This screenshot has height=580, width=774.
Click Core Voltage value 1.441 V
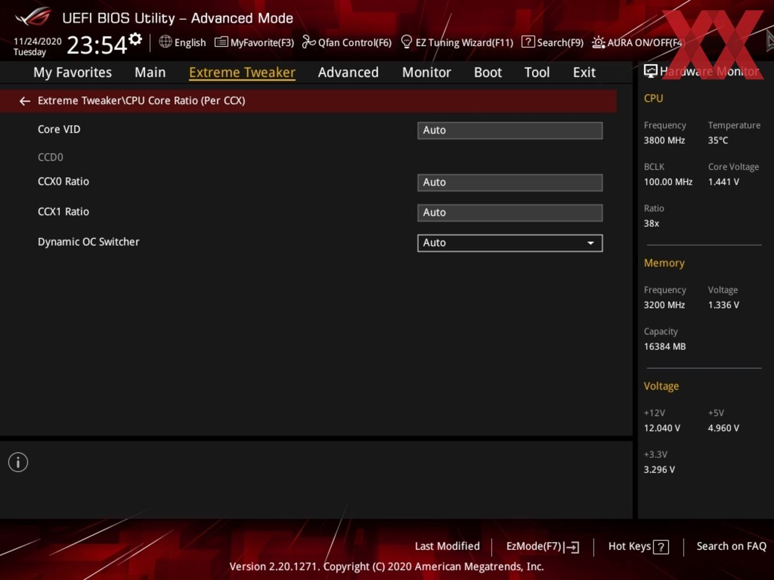coord(723,182)
